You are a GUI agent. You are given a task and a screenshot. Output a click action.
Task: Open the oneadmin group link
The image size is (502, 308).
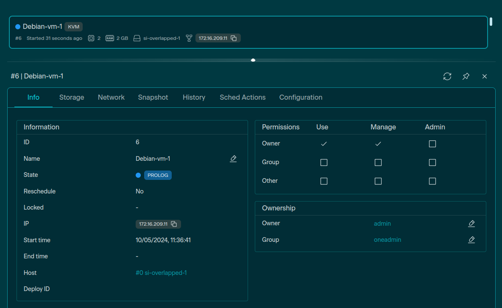(x=387, y=240)
